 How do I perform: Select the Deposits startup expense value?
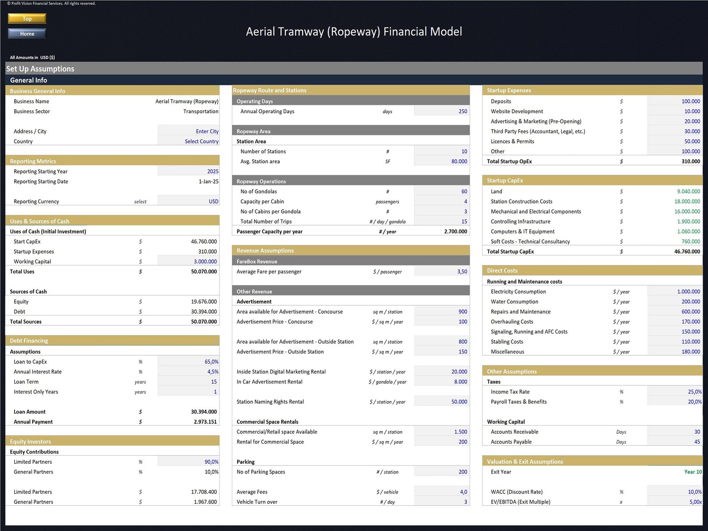[674, 101]
